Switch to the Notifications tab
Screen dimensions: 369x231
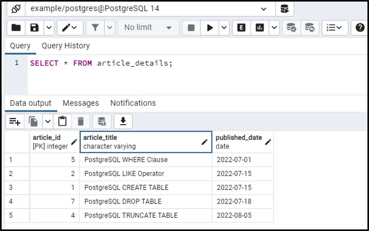pyautogui.click(x=133, y=103)
